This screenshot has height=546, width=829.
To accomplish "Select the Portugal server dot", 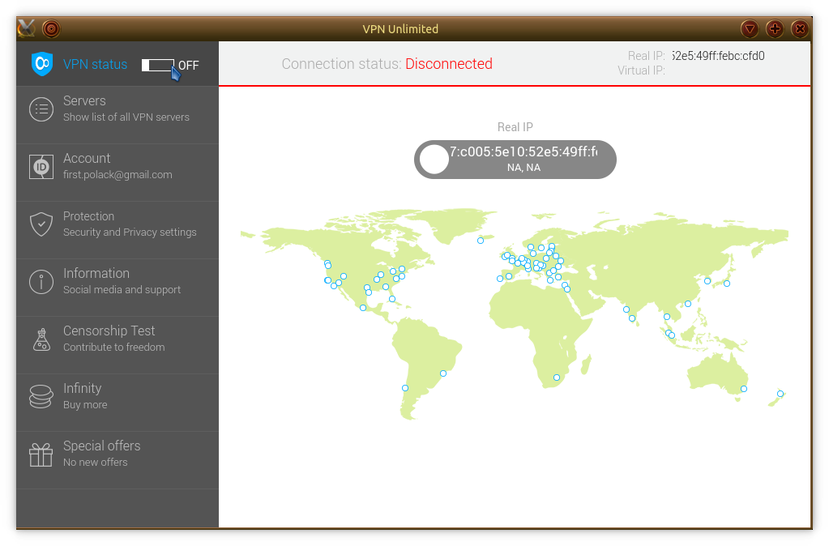I will 500,279.
